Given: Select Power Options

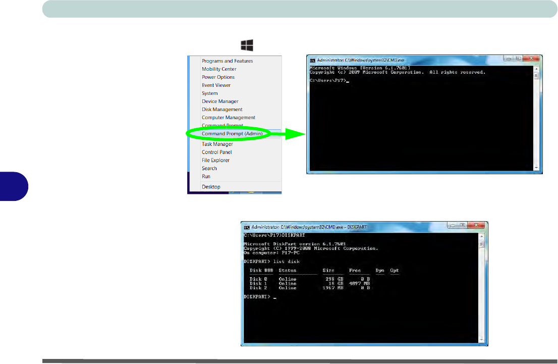Looking at the screenshot, I should coord(218,77).
